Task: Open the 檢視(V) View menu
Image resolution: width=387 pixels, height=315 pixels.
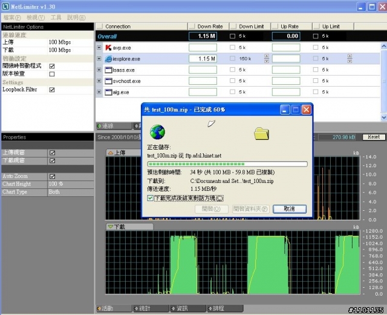Action: 36,18
